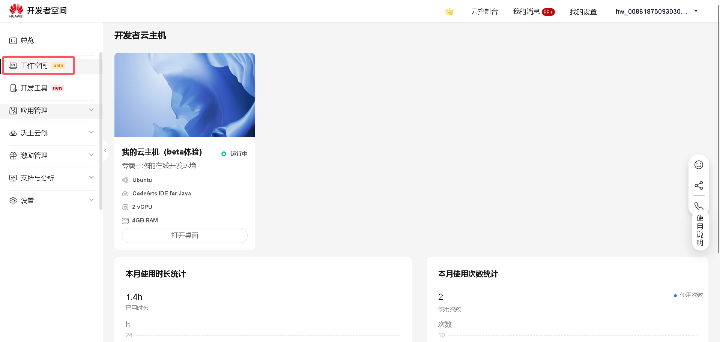This screenshot has height=342, width=720.
Task: Click the phone contact icon on right edge
Action: point(699,205)
